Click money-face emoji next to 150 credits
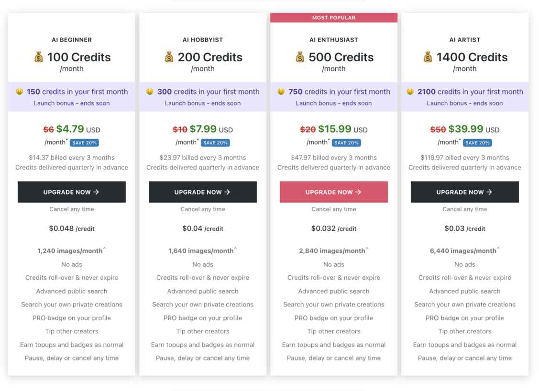This screenshot has width=539, height=391. pos(19,91)
